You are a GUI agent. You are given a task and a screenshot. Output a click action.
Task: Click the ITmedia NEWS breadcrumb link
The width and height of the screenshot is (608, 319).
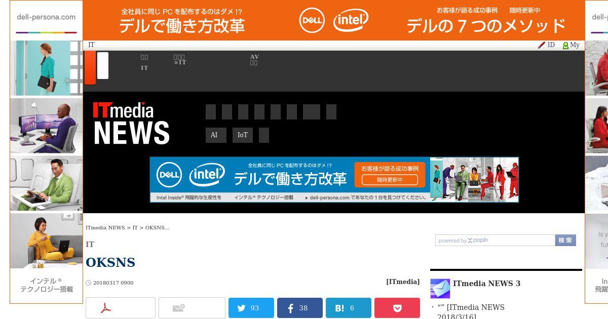tap(105, 228)
